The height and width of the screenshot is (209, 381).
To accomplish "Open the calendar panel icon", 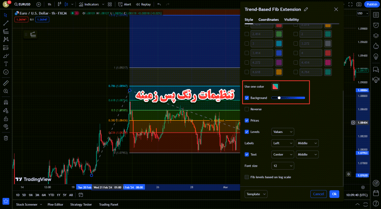I will click(x=376, y=193).
